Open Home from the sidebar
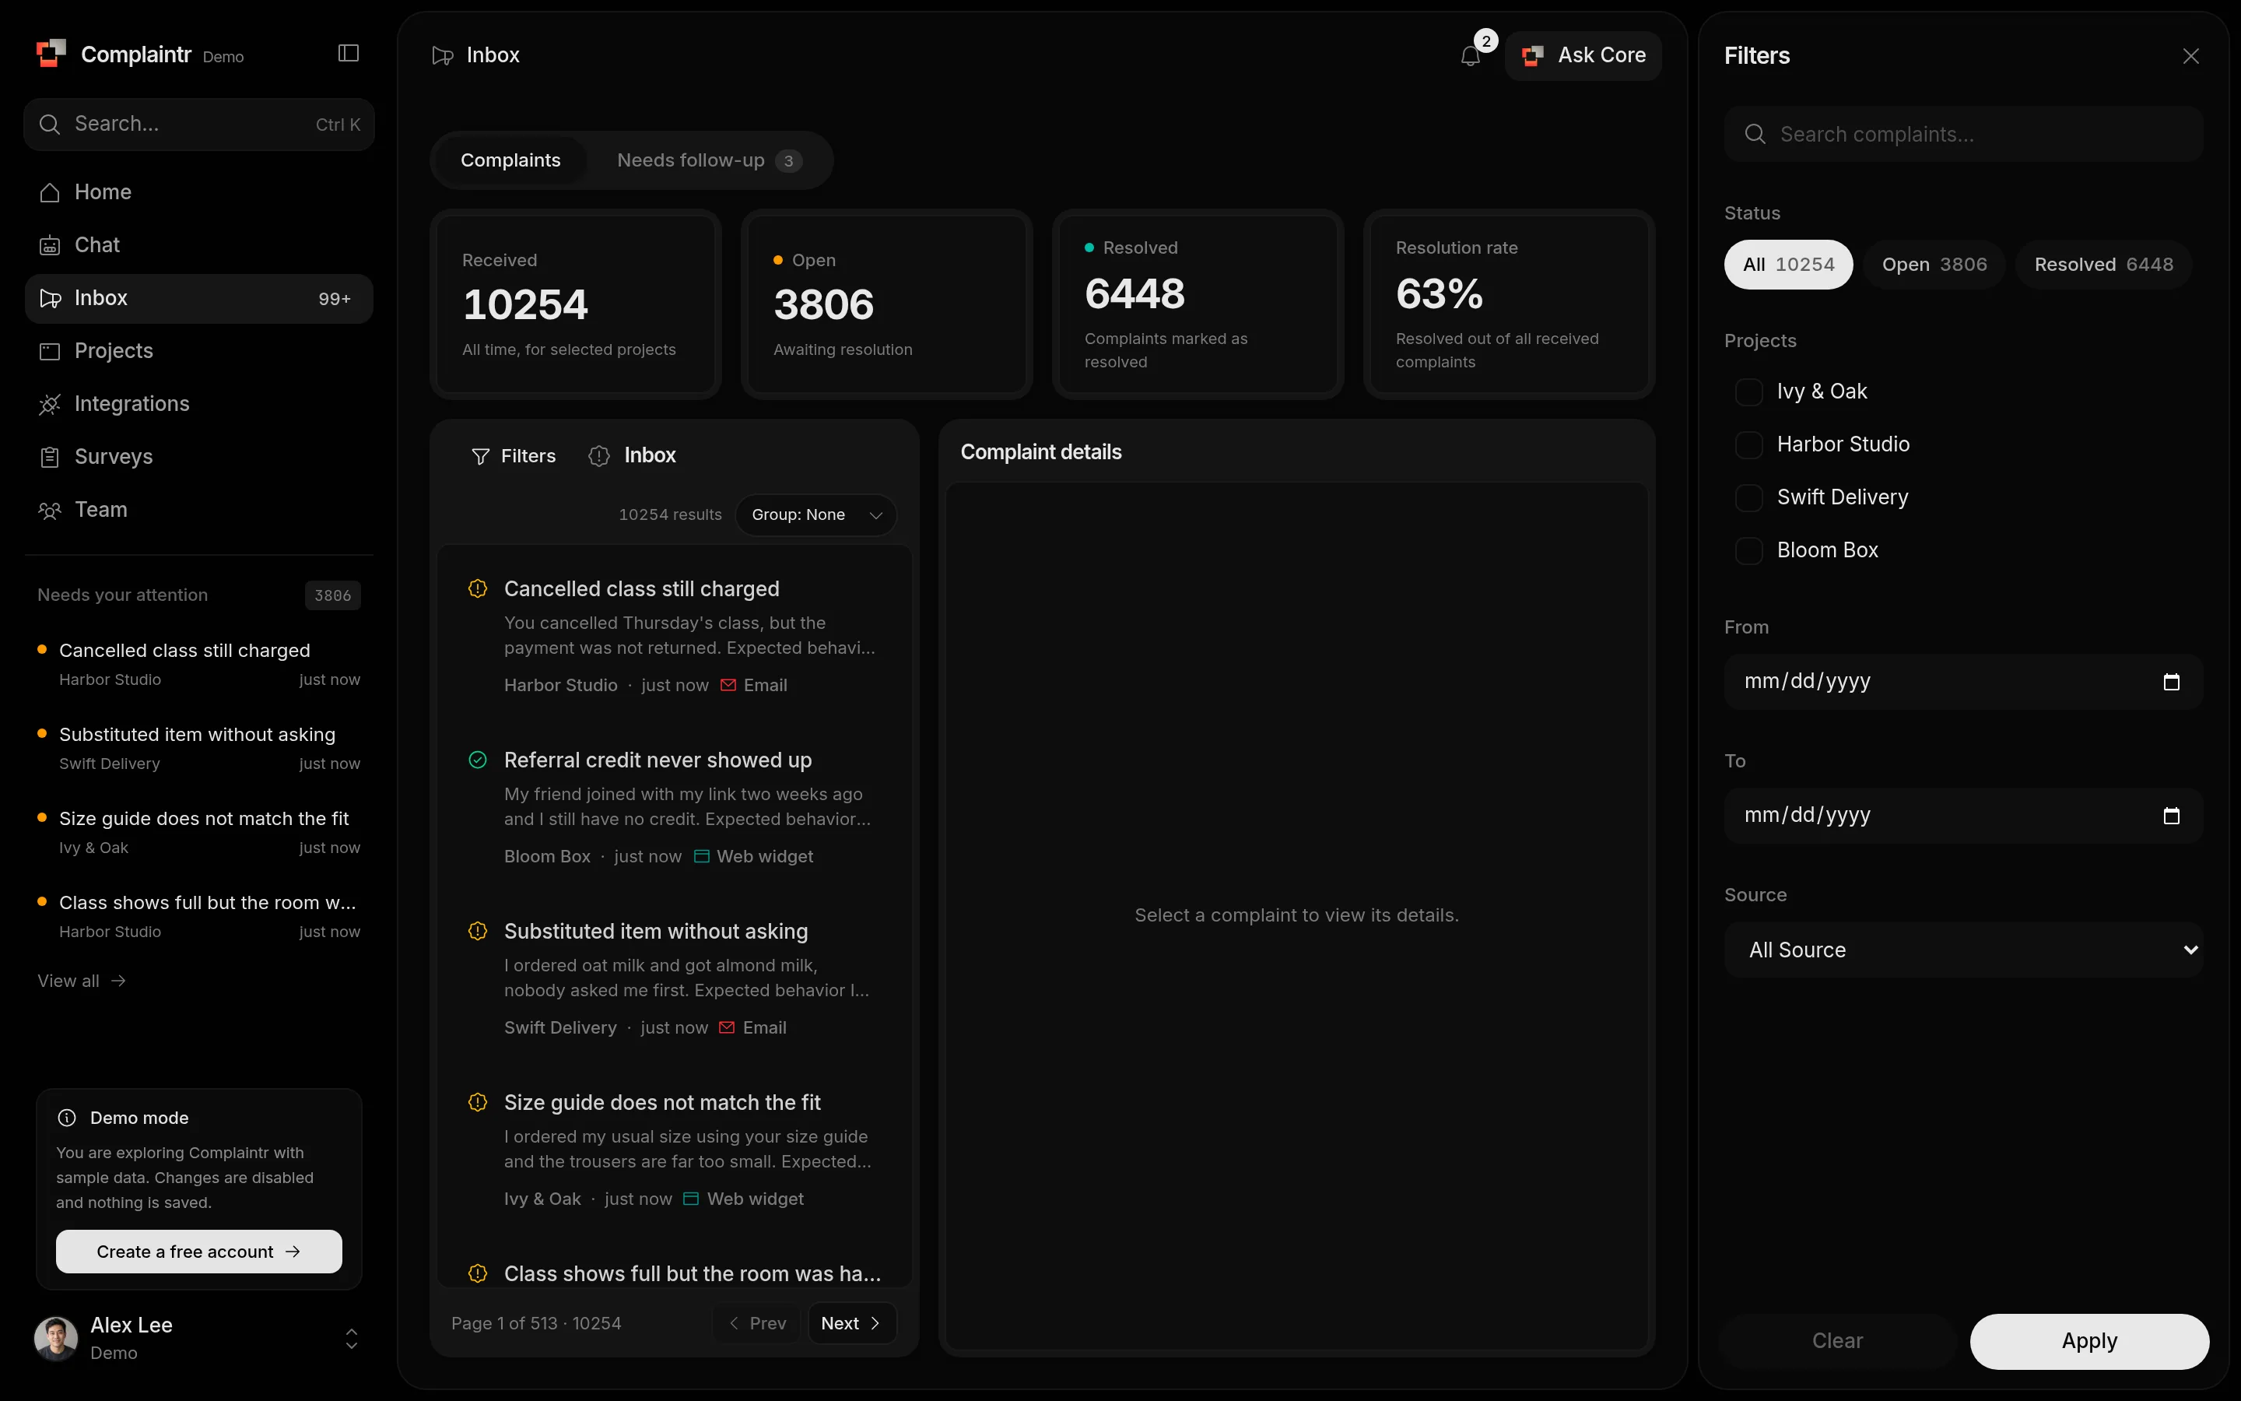The width and height of the screenshot is (2241, 1401). click(198, 191)
